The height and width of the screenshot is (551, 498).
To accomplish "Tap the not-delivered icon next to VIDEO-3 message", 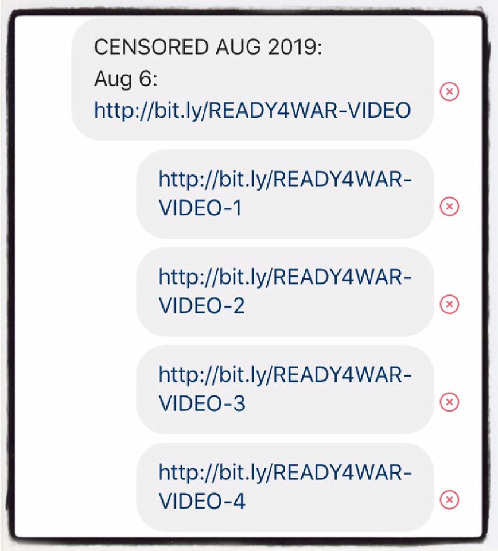I will (x=449, y=402).
